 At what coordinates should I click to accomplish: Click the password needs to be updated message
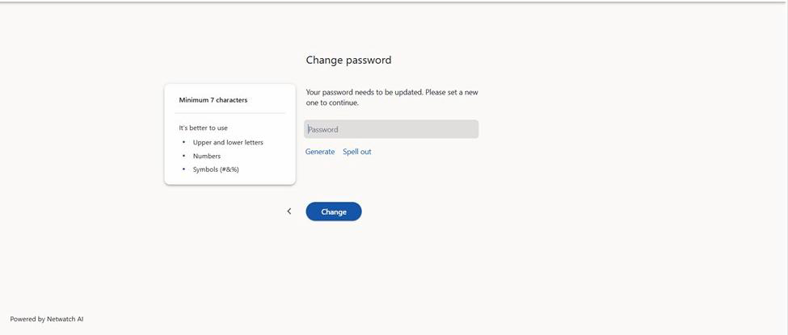[x=391, y=98]
